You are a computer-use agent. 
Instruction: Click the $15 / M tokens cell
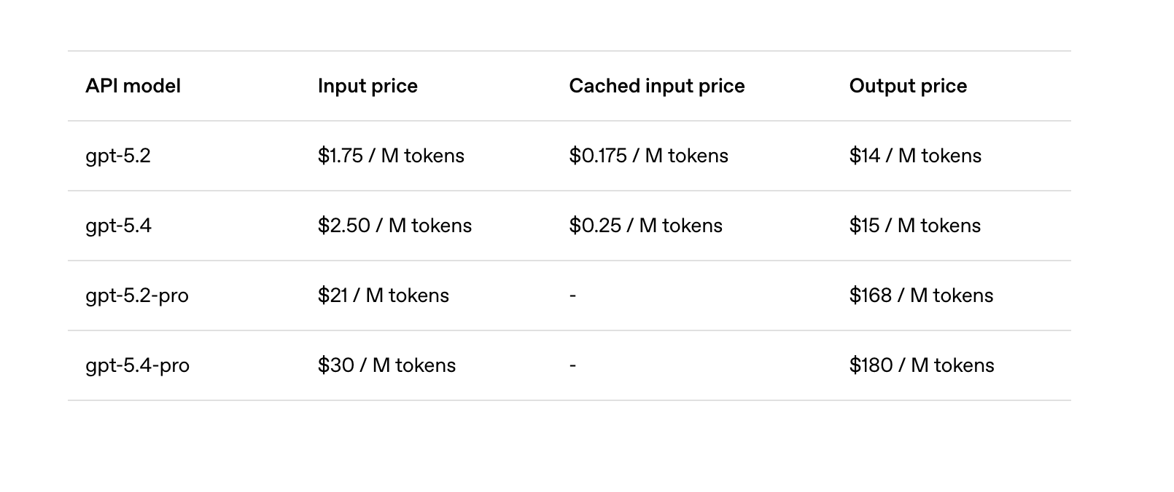click(x=914, y=226)
